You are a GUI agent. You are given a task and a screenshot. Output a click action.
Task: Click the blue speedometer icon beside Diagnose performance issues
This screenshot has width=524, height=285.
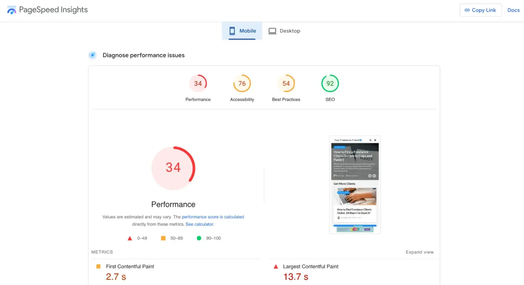tap(92, 55)
